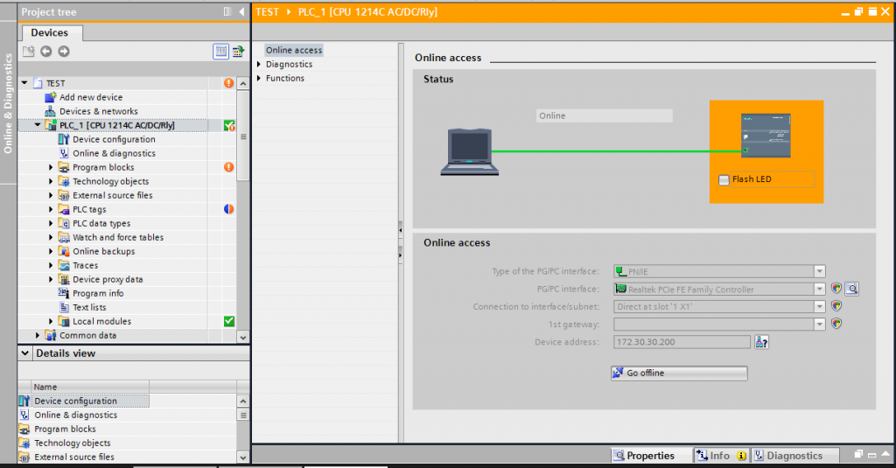Select Common data in project tree
Image resolution: width=896 pixels, height=468 pixels.
[88, 335]
